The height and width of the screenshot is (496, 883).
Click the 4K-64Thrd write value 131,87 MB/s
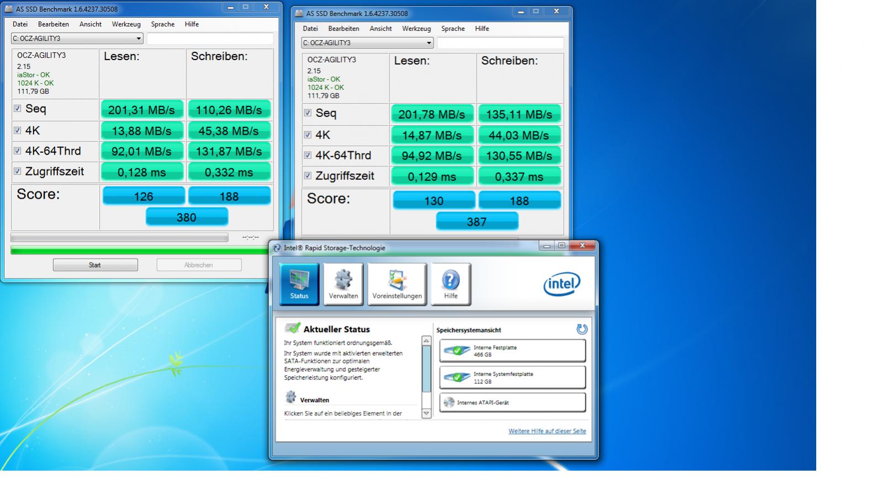229,151
